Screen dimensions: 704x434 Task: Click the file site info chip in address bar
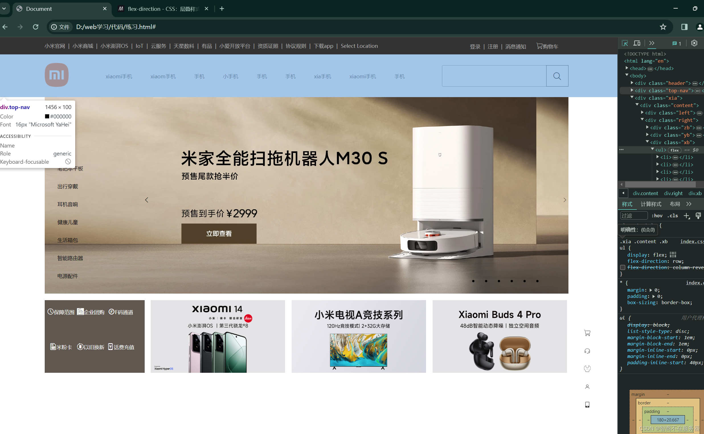pyautogui.click(x=60, y=27)
